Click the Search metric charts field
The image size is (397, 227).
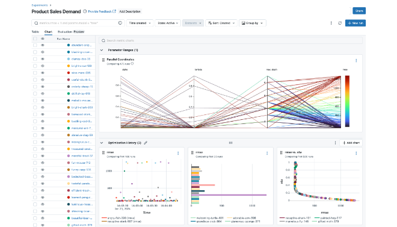[230, 40]
